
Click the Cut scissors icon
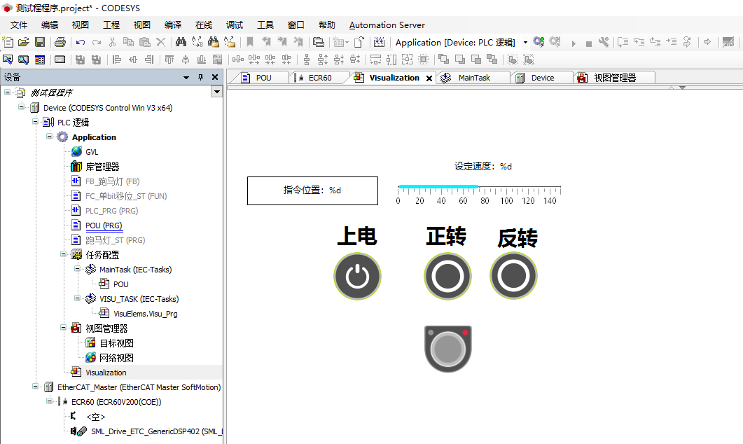[112, 42]
